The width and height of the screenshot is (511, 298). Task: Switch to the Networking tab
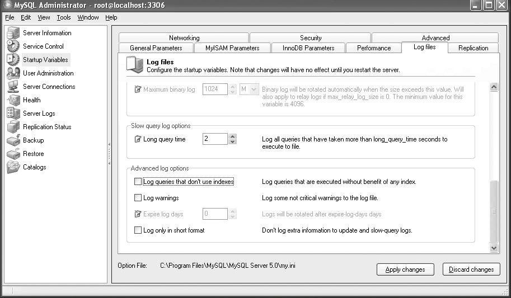tap(184, 38)
